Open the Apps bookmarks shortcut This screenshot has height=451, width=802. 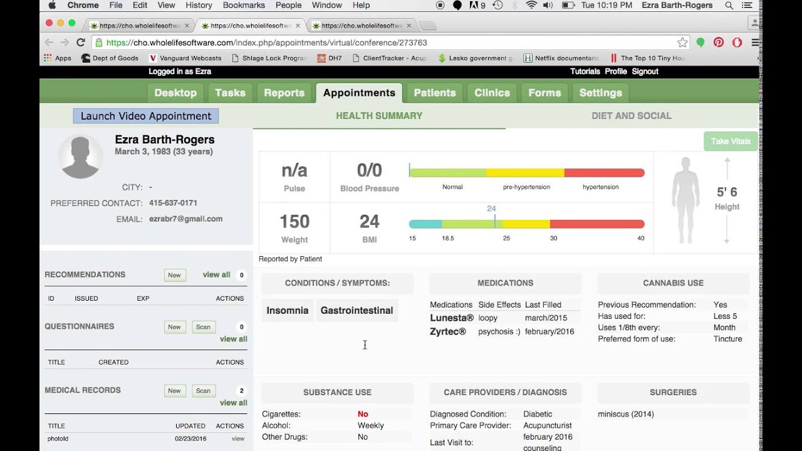(x=57, y=58)
